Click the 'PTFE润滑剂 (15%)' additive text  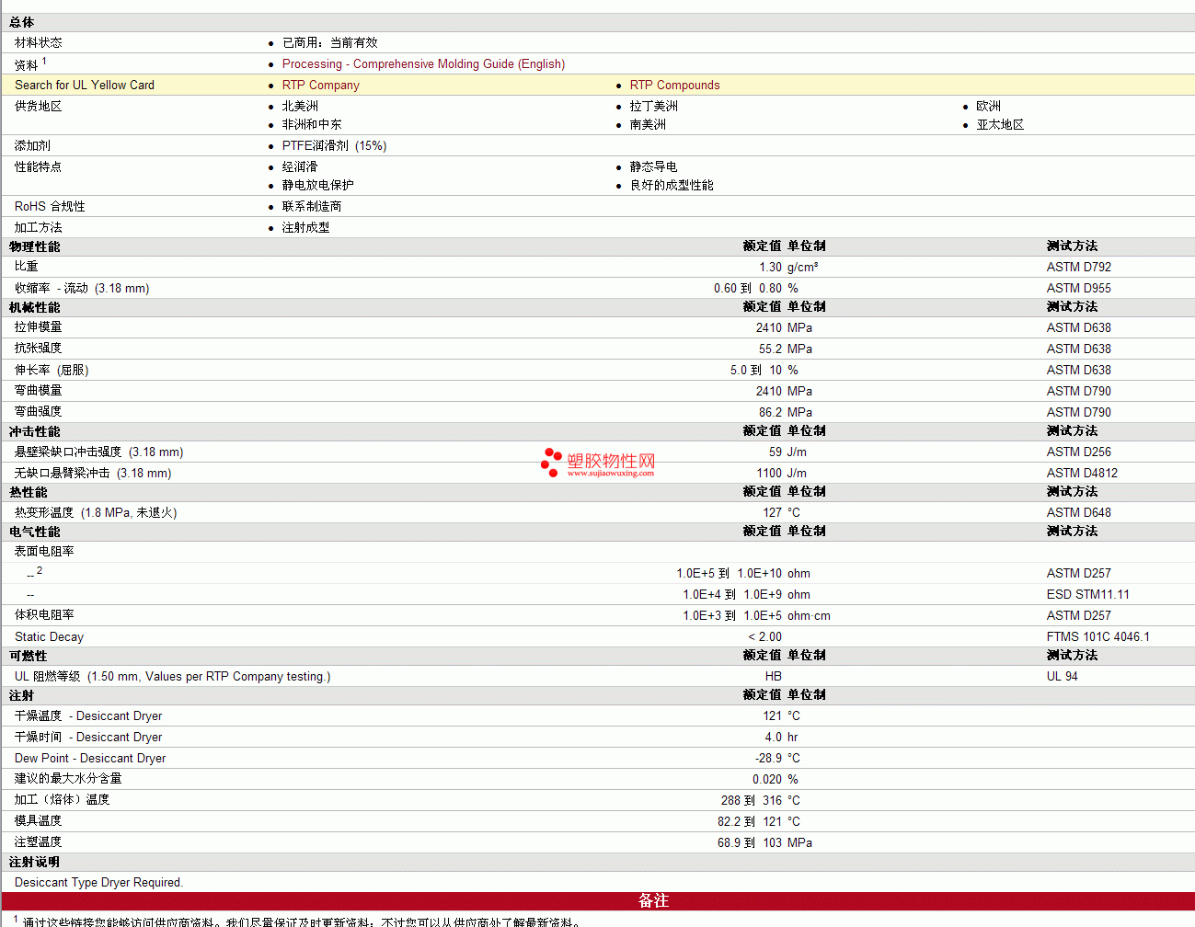click(x=334, y=145)
